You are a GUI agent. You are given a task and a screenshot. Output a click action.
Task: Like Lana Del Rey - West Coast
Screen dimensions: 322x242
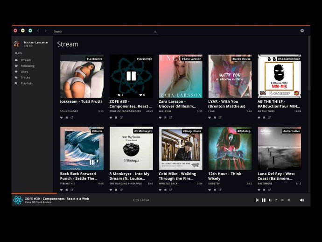pos(259,190)
